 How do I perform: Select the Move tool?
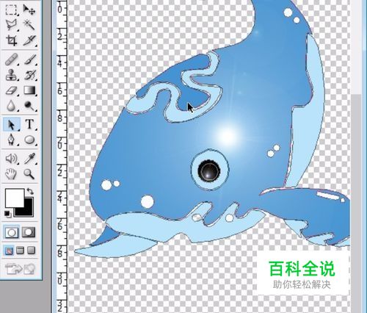(29, 10)
